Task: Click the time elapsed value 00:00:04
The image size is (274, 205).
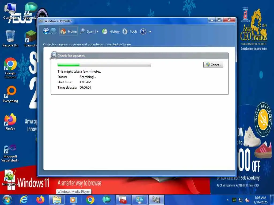Action: click(x=85, y=88)
